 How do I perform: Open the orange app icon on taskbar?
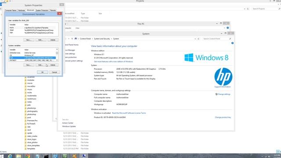tap(74, 156)
